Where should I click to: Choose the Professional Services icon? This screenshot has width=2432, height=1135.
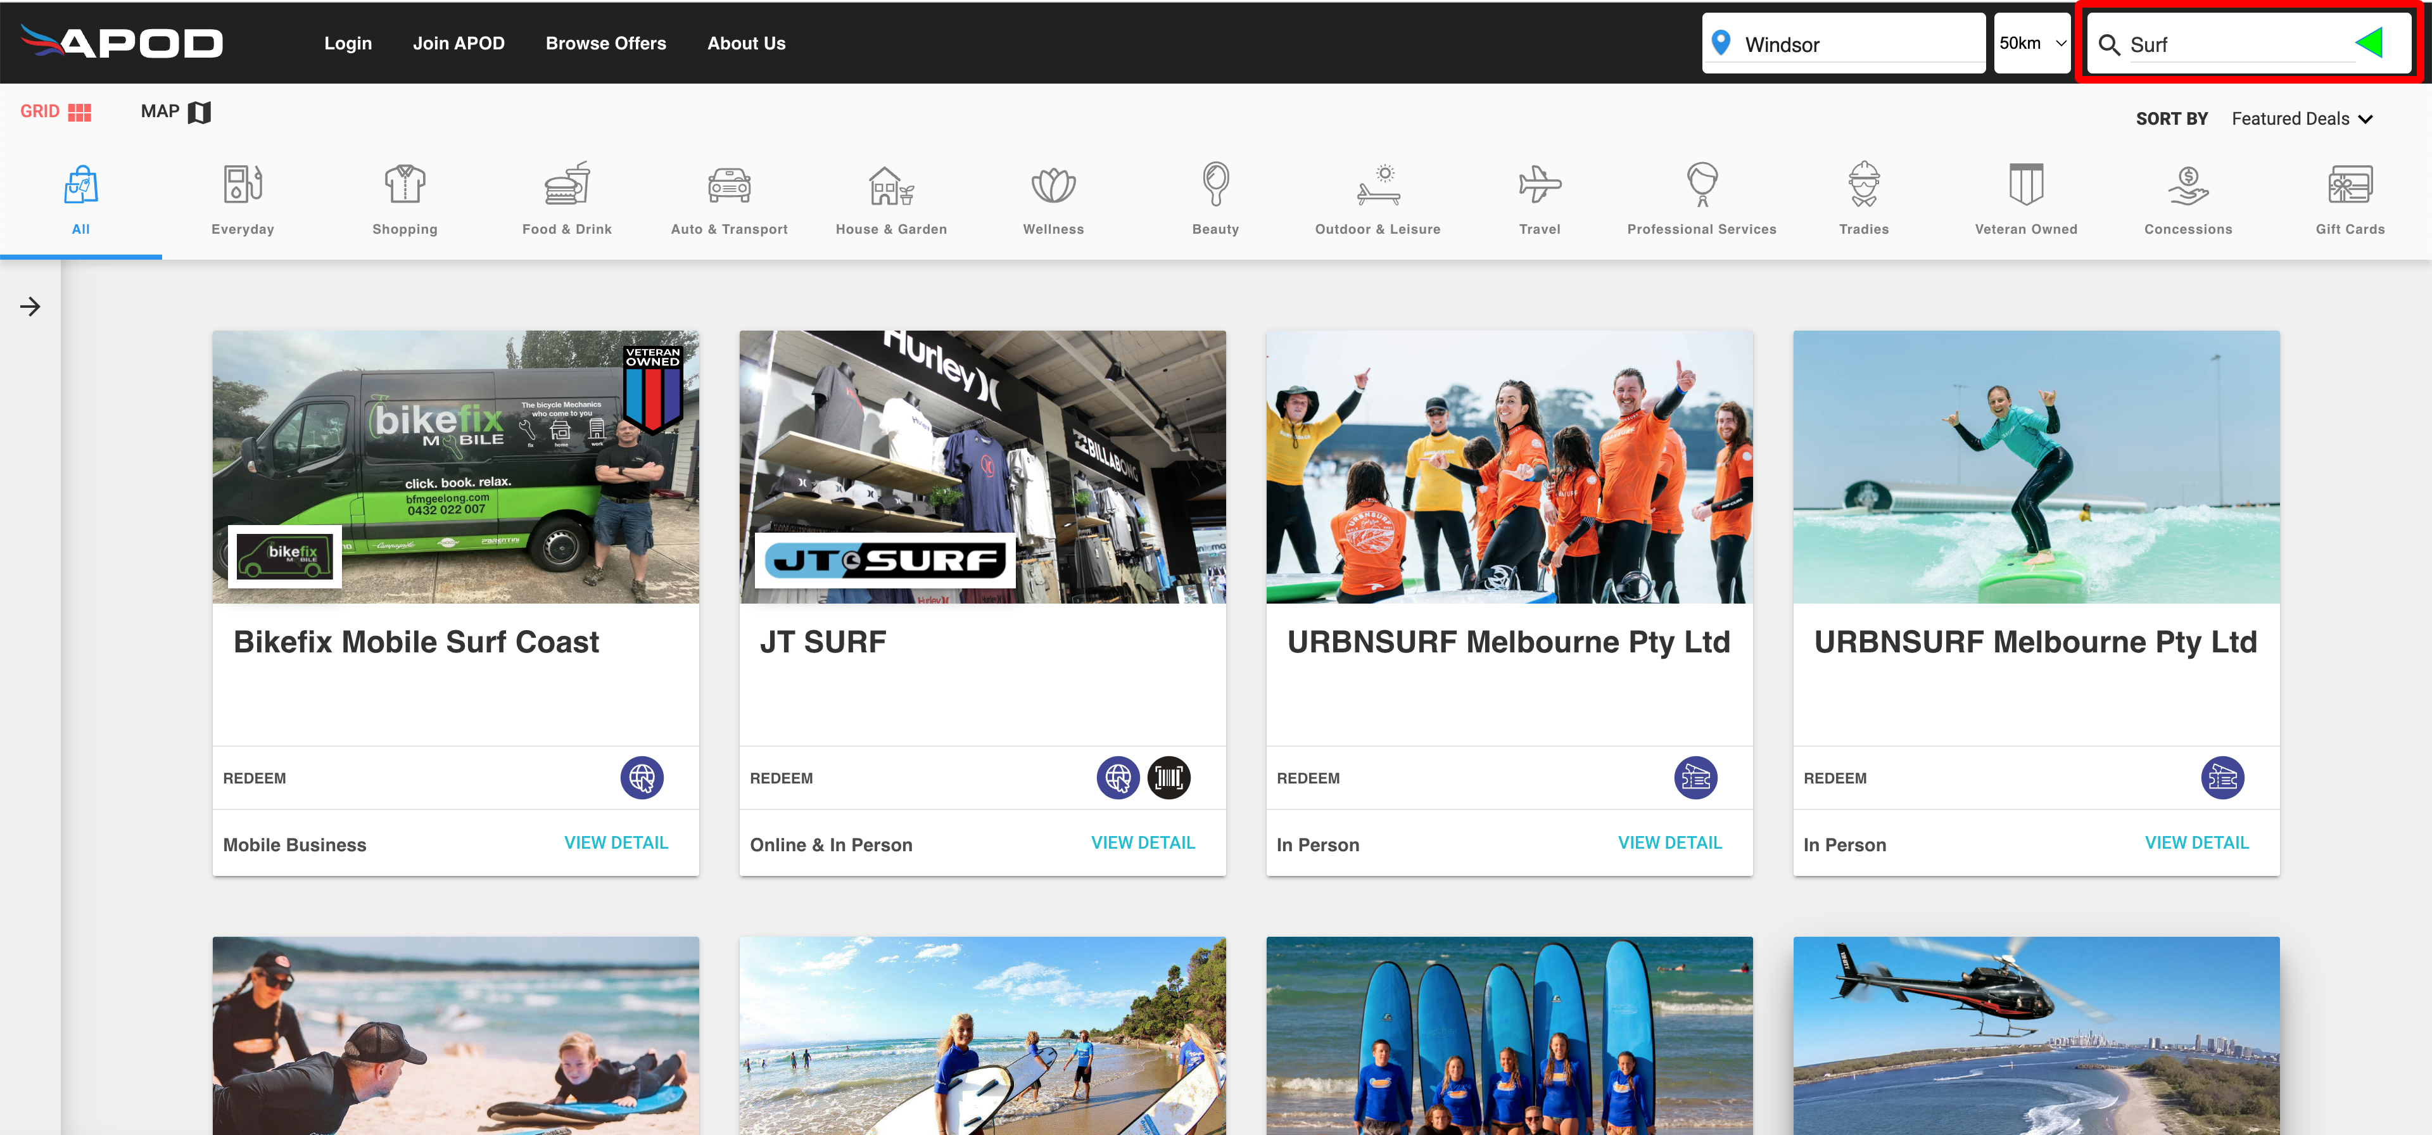click(1702, 184)
